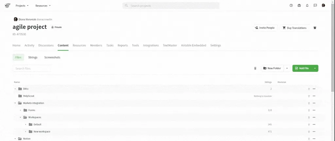Click the Default folder icon
Viewport: 335px width, 141px height.
tap(30, 125)
